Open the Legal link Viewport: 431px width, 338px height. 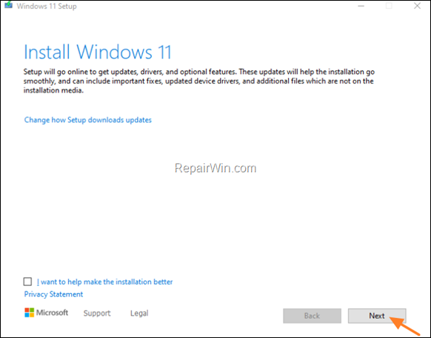(x=139, y=313)
